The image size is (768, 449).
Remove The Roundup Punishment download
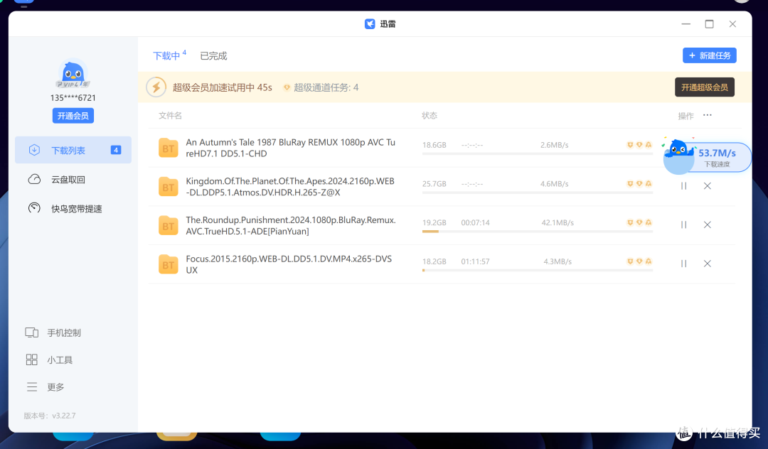pyautogui.click(x=708, y=224)
